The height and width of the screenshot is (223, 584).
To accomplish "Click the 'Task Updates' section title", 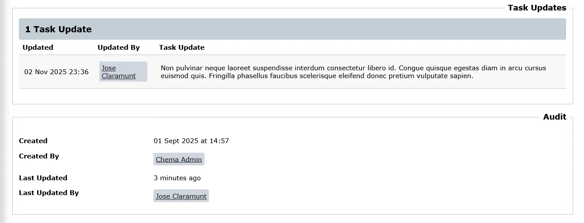I will tap(537, 8).
